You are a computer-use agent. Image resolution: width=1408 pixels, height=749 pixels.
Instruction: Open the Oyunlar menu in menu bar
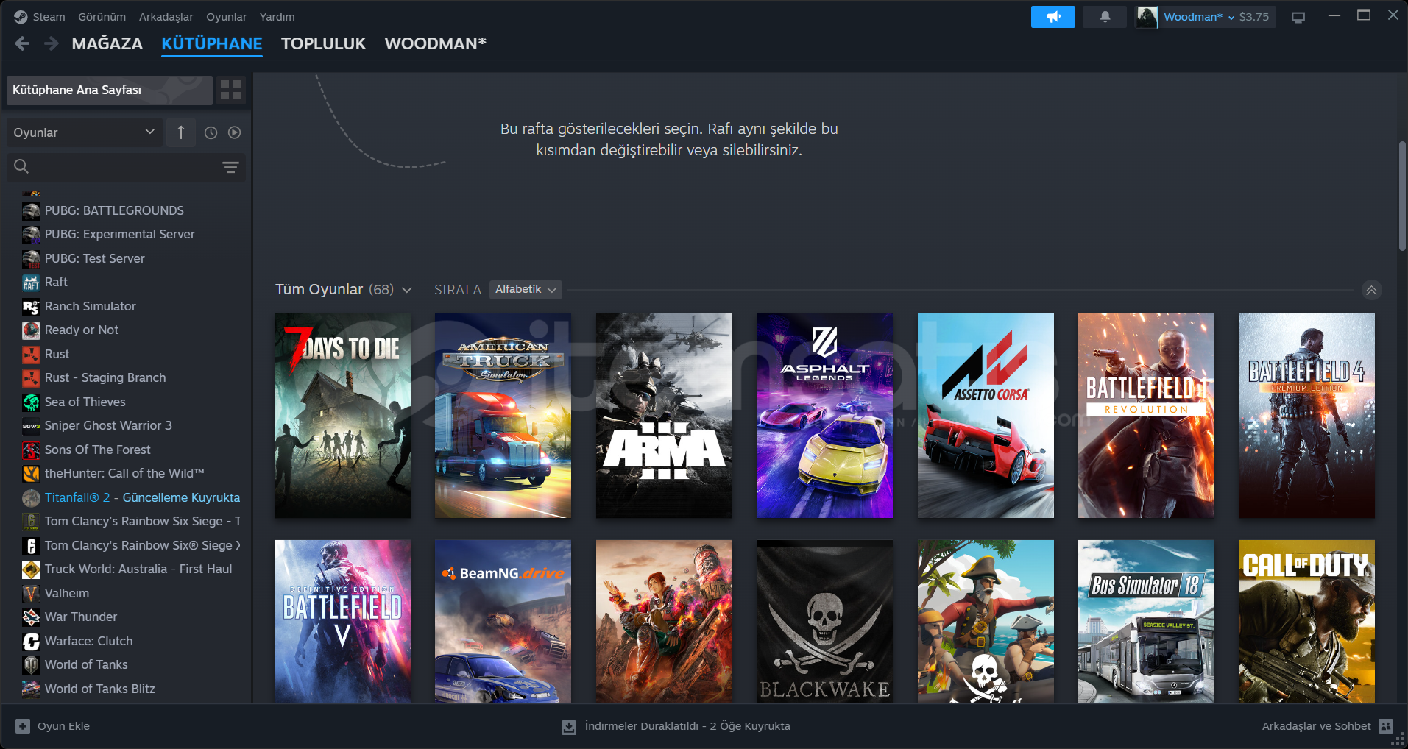click(226, 17)
